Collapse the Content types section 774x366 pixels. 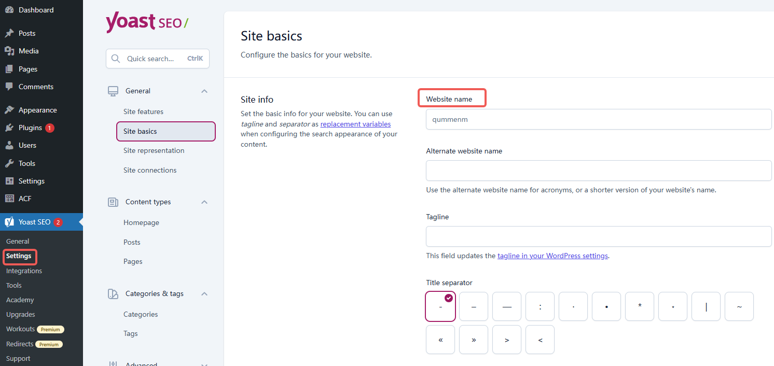204,202
